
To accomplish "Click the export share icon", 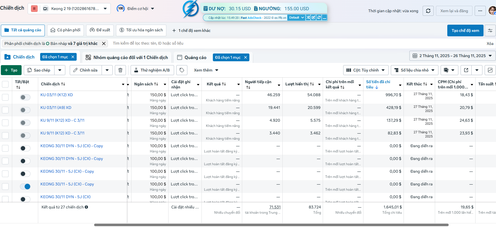I will click(x=466, y=70).
